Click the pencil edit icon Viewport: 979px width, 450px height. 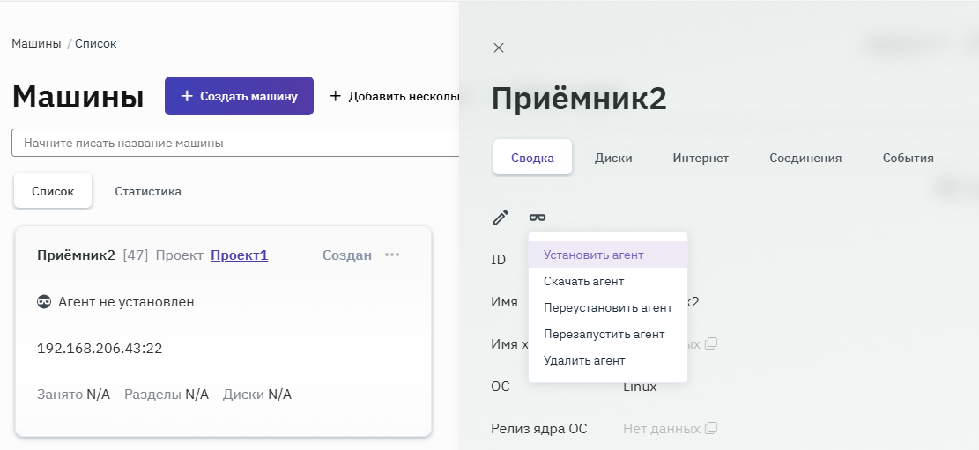pyautogui.click(x=501, y=217)
